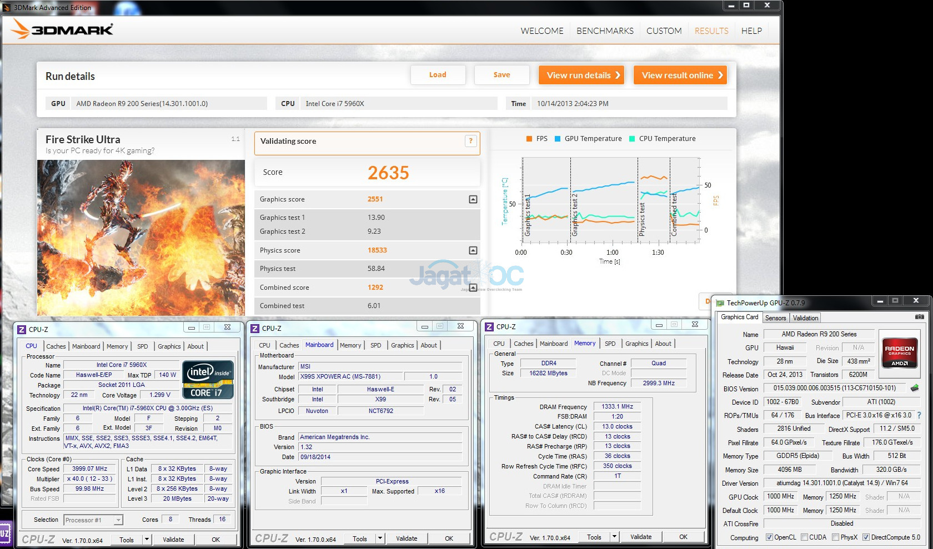Toggle the PhysX checkbox
This screenshot has height=549, width=933.
pyautogui.click(x=835, y=537)
